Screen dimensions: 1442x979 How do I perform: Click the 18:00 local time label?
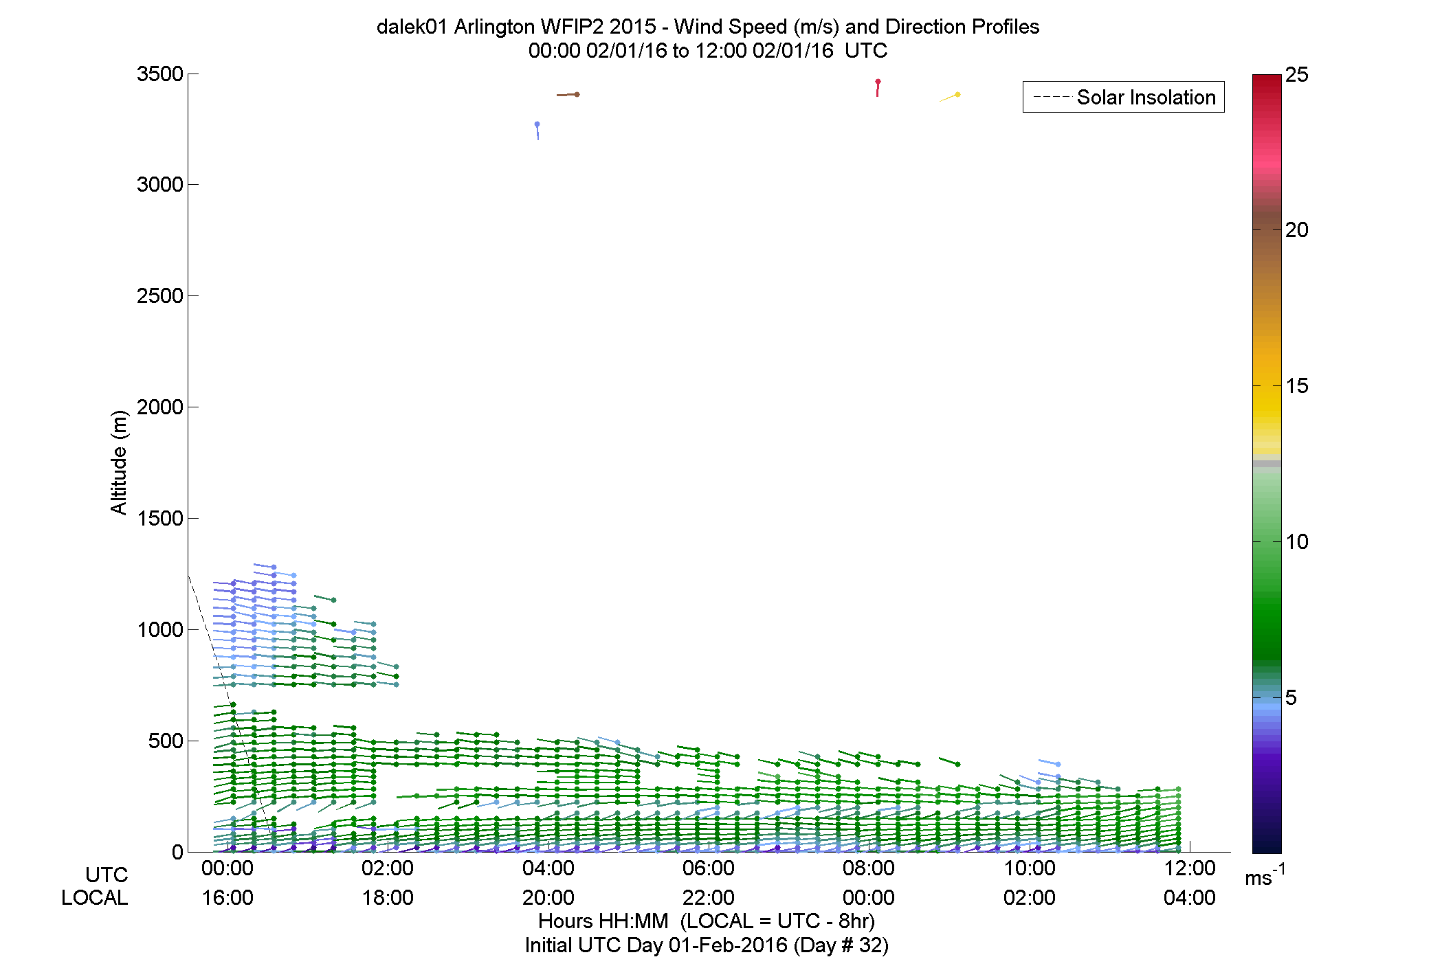pyautogui.click(x=388, y=898)
